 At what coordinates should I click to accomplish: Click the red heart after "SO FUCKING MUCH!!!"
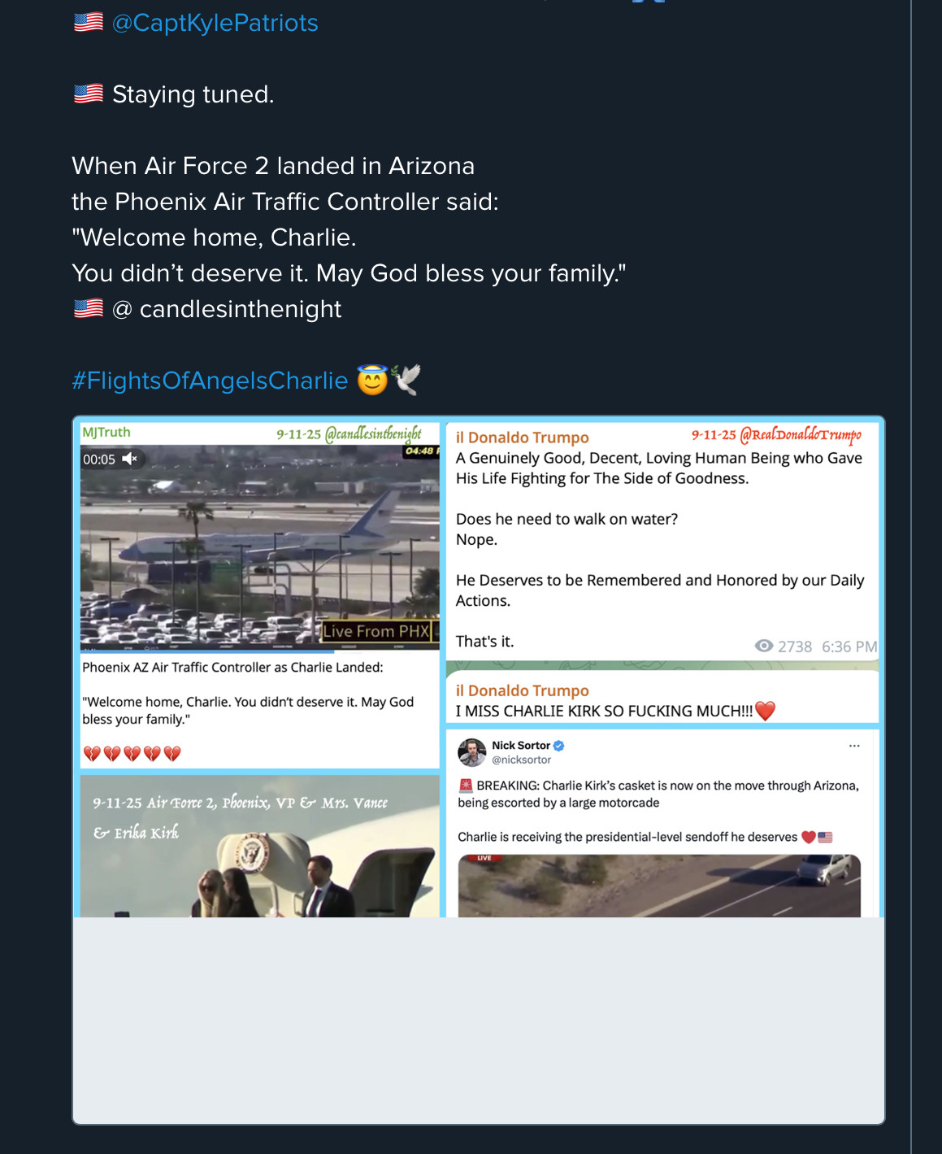[x=765, y=712]
